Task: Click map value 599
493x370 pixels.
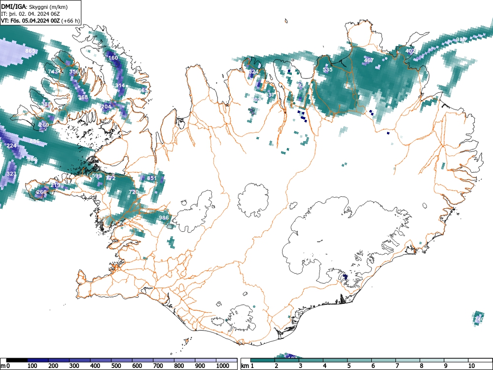Action: coord(97,176)
